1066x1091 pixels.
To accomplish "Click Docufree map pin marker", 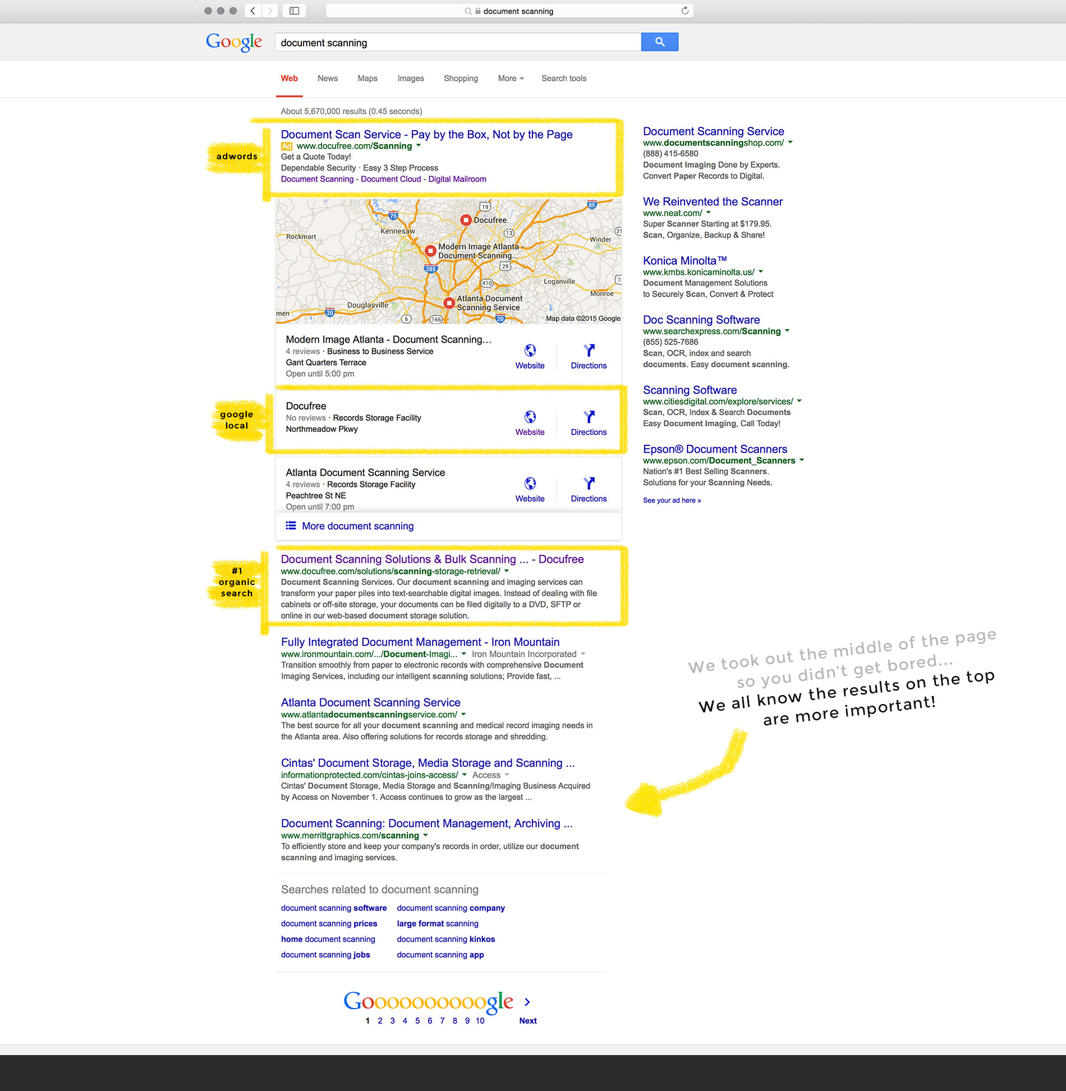I will [466, 220].
